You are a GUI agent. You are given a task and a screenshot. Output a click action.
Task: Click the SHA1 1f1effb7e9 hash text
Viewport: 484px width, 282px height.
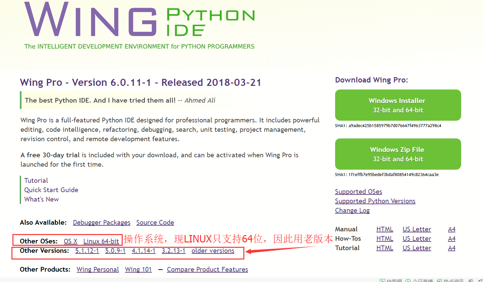click(x=387, y=175)
